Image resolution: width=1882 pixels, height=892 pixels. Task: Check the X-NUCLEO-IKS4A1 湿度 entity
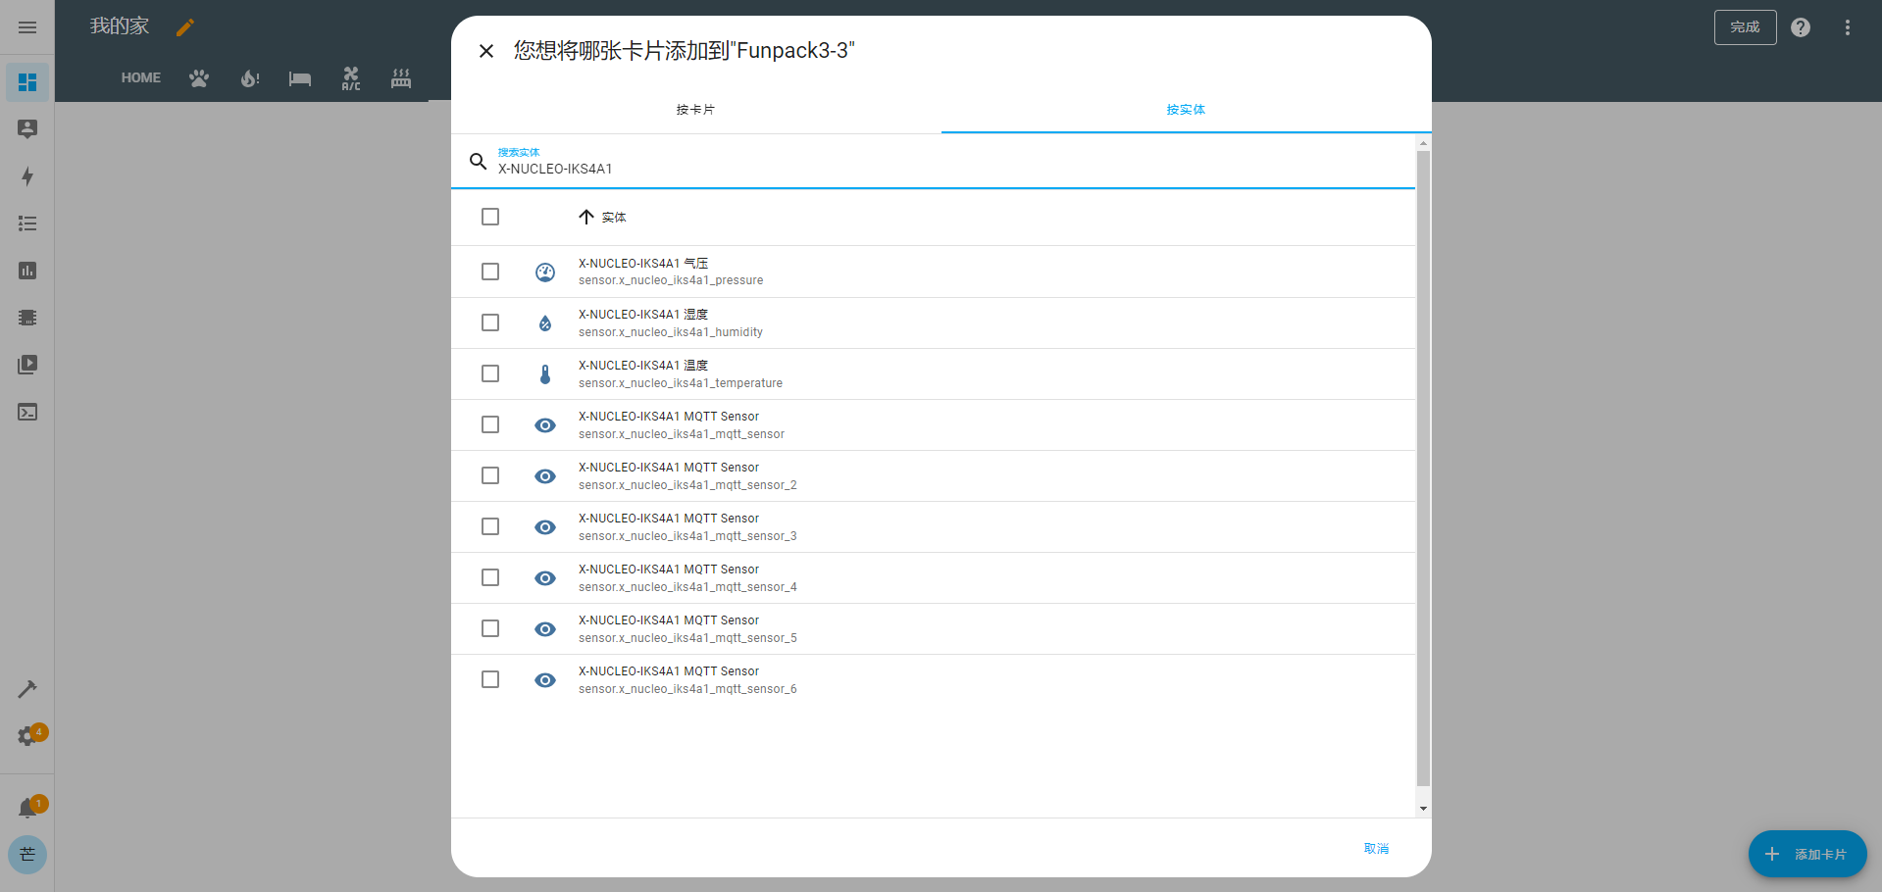pos(490,322)
